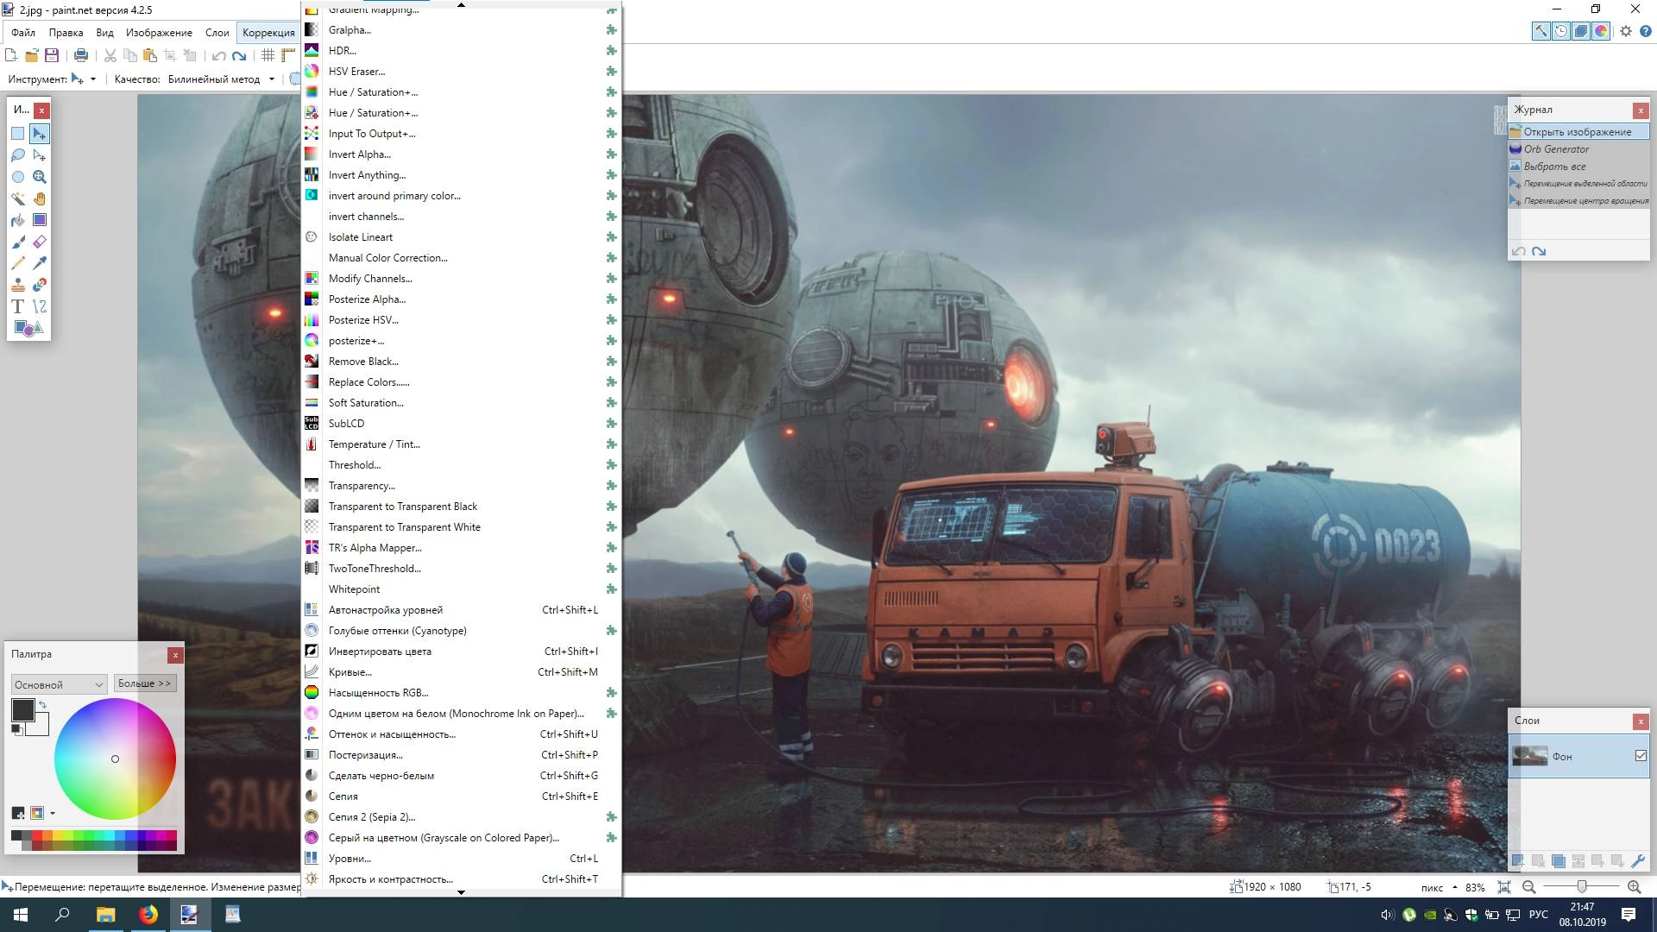Choose Инвертировать цвета menu item
Screen dimensions: 1657x932
[x=461, y=652]
